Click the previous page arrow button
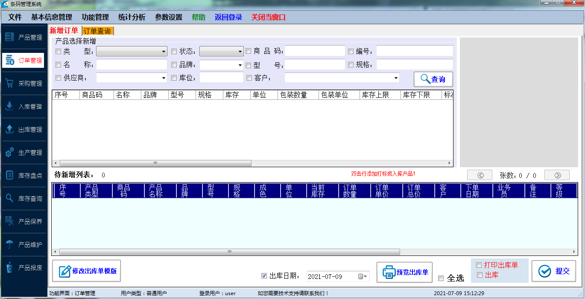Image resolution: width=585 pixels, height=299 pixels. click(x=480, y=175)
